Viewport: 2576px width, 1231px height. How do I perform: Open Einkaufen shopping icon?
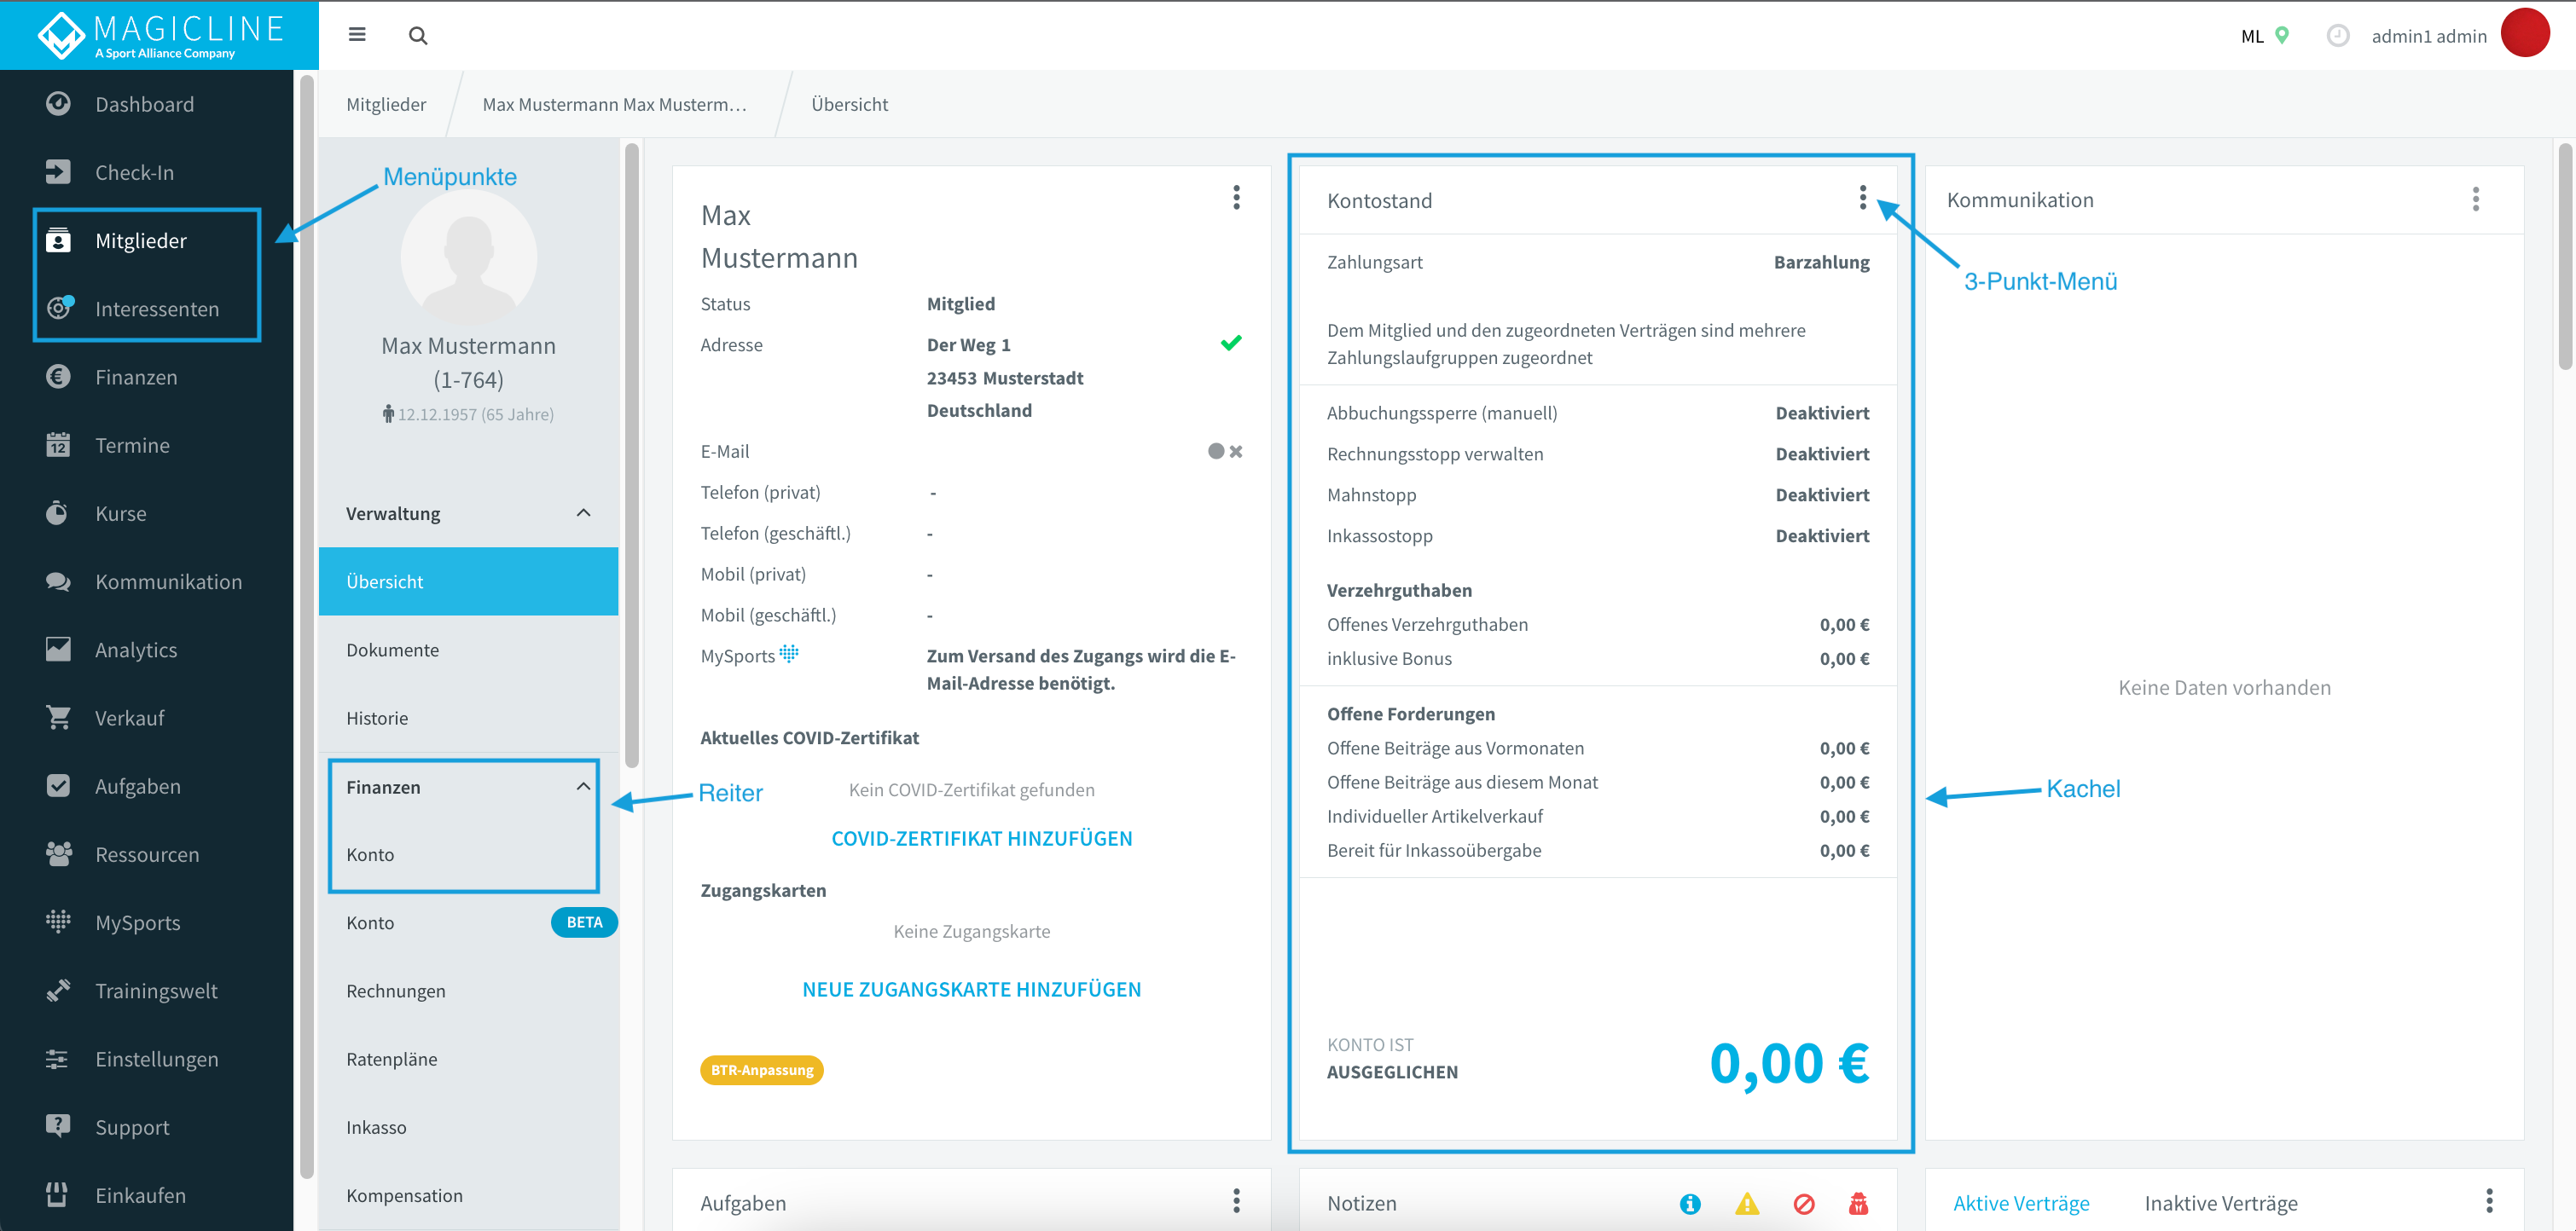pyautogui.click(x=58, y=1194)
